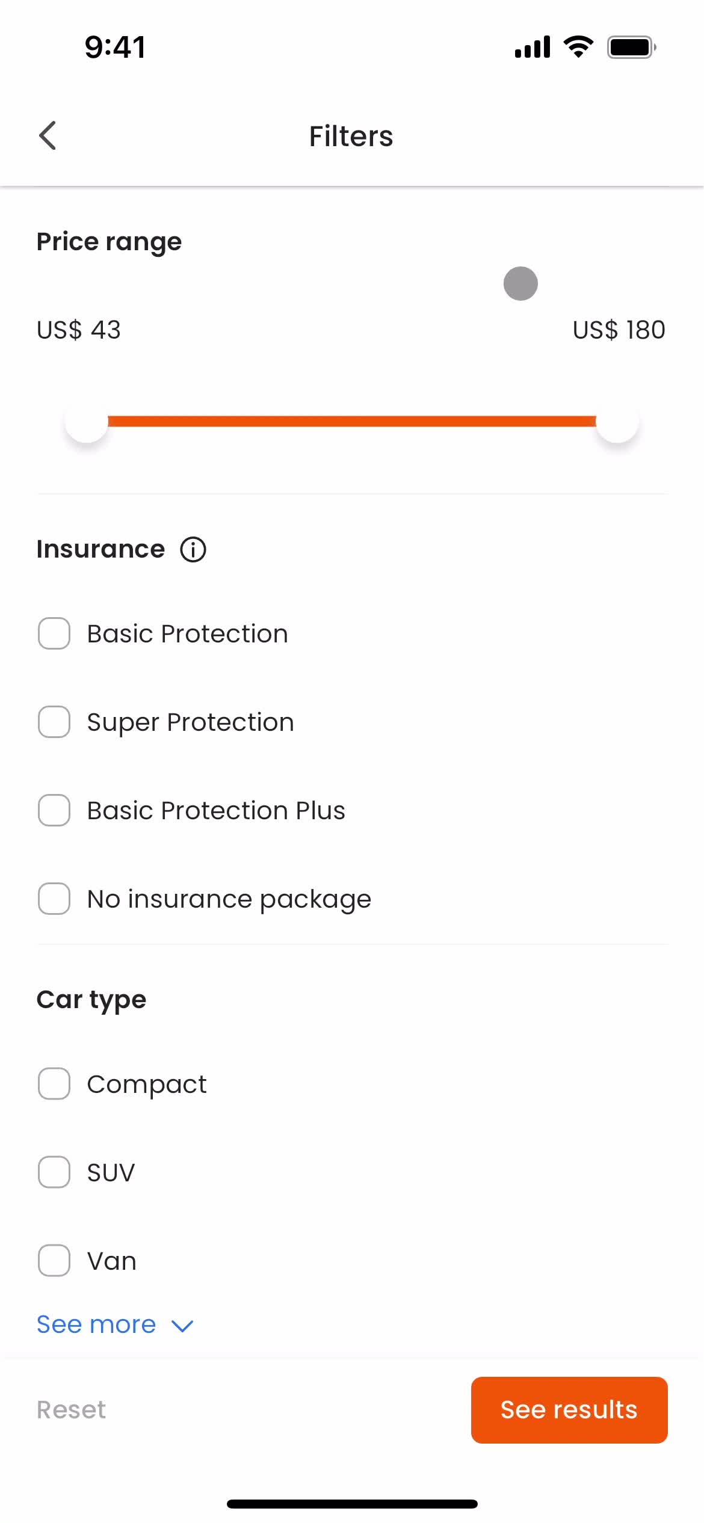Select the Basic Protection Plus checkbox
This screenshot has width=704, height=1523.
(54, 810)
